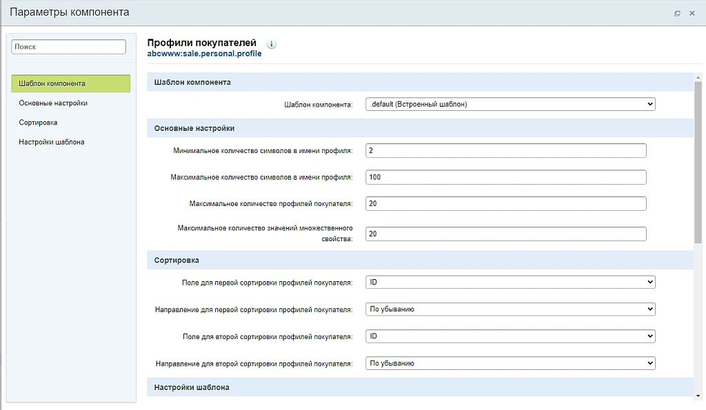Click the Сортировка section header
The width and height of the screenshot is (706, 410).
pos(420,260)
